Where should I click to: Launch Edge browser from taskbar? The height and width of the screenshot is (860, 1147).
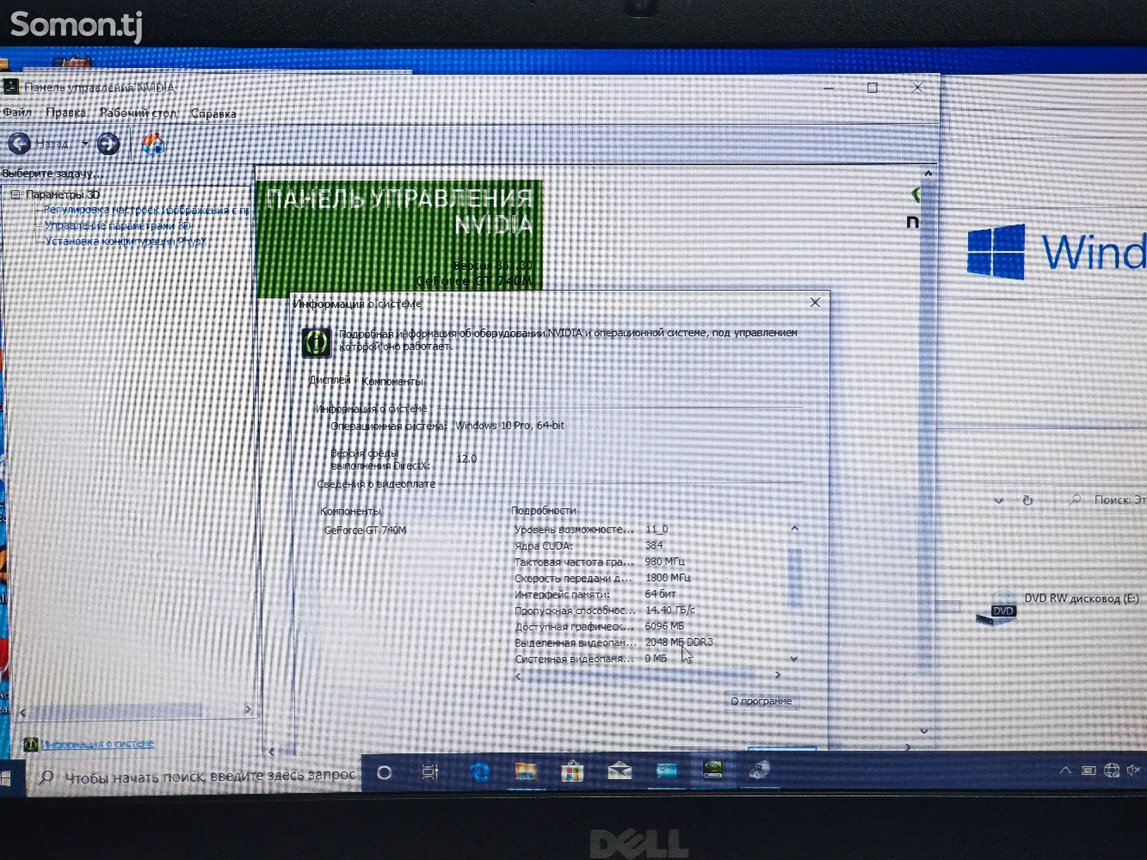479,772
